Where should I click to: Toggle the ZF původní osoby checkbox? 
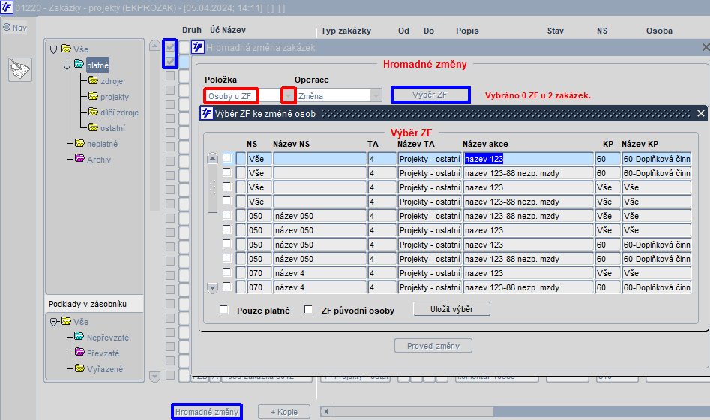pos(308,310)
